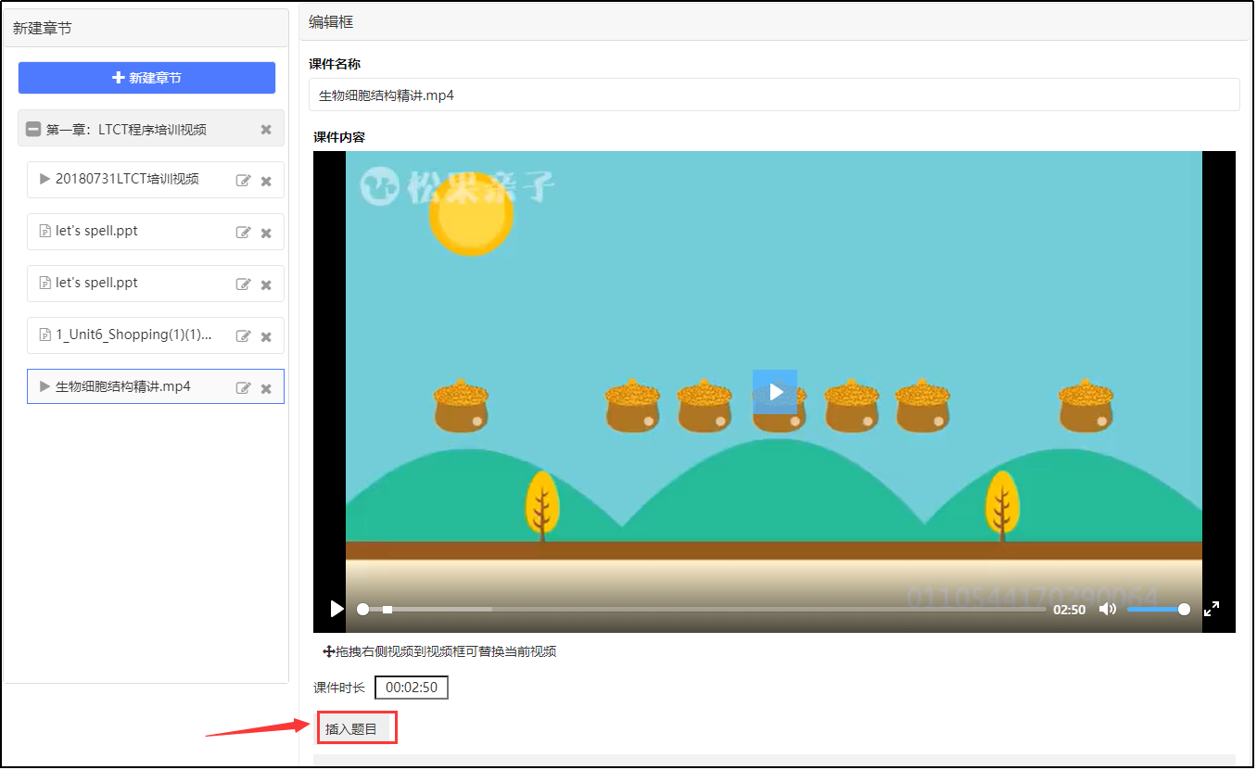Click the 课件时长 00:02:50 field
Image resolution: width=1257 pixels, height=770 pixels.
[412, 688]
